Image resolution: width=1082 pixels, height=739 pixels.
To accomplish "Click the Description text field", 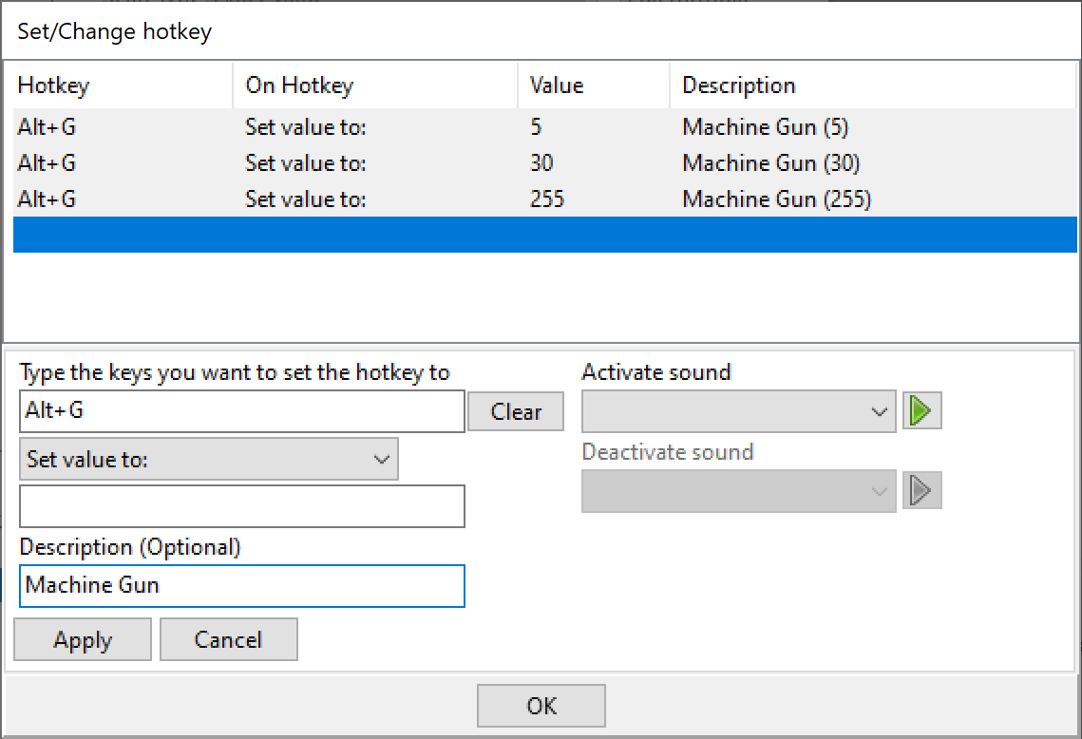I will [241, 586].
